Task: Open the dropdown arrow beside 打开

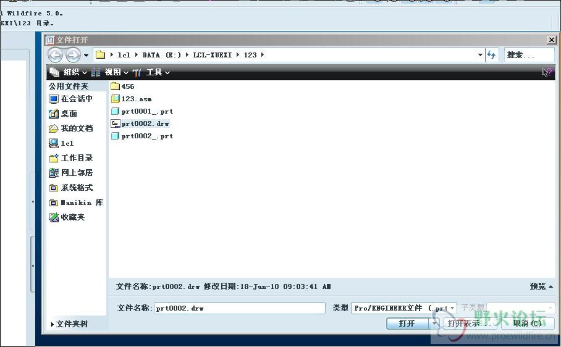Action: tap(434, 324)
